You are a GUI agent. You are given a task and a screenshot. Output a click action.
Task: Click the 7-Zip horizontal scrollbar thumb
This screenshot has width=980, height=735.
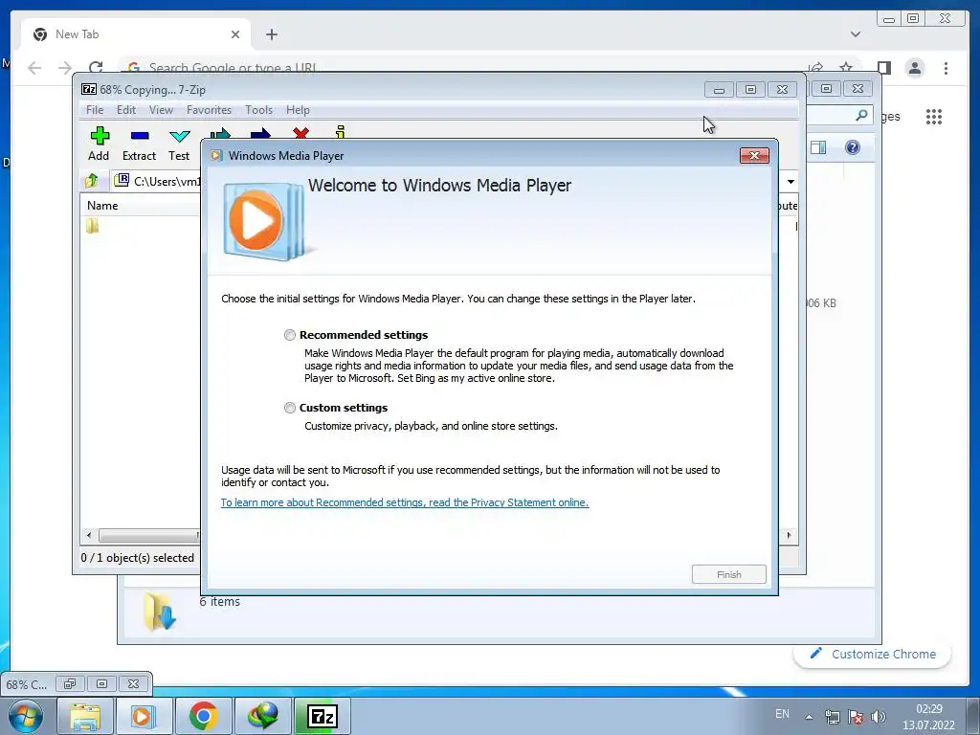(x=148, y=536)
